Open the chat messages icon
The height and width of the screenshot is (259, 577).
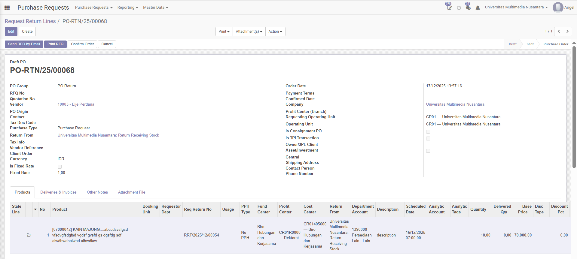[468, 8]
